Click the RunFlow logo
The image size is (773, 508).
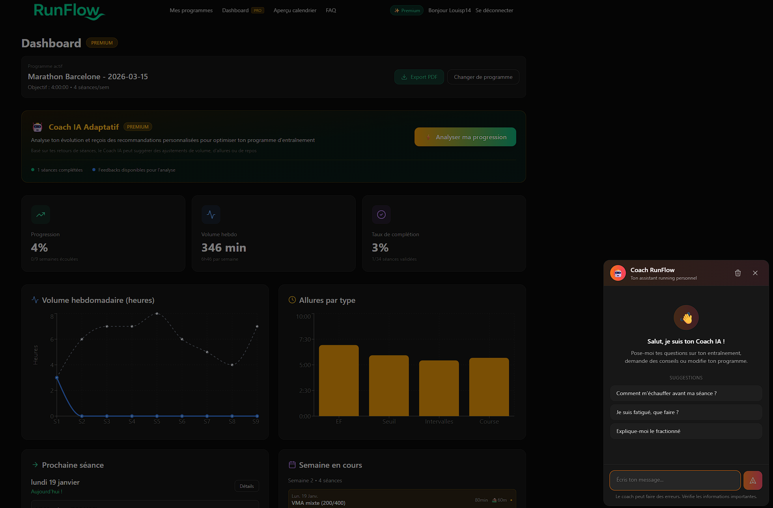[69, 11]
